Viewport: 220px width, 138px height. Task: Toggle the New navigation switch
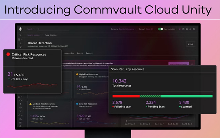[161, 29]
